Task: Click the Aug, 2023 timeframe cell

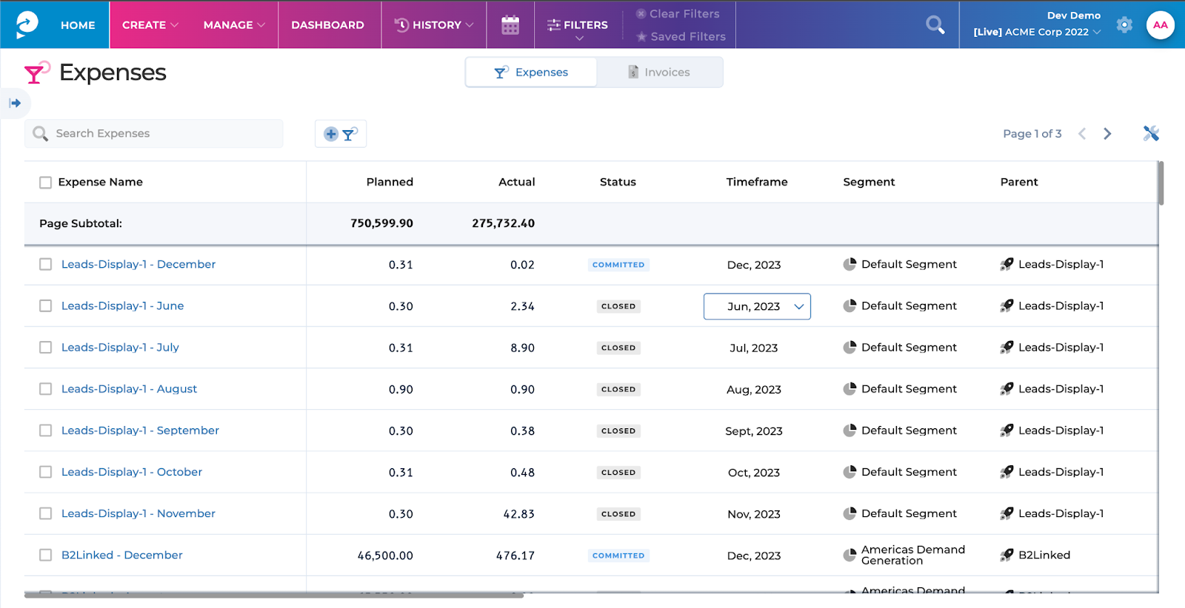Action: tap(754, 390)
